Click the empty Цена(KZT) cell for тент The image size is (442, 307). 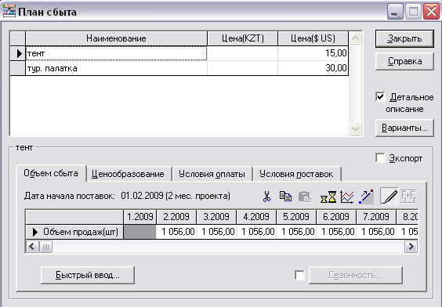242,53
